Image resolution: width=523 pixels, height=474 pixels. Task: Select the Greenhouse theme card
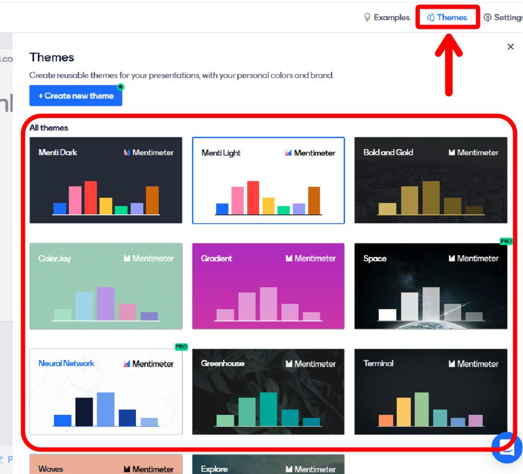[x=268, y=392]
